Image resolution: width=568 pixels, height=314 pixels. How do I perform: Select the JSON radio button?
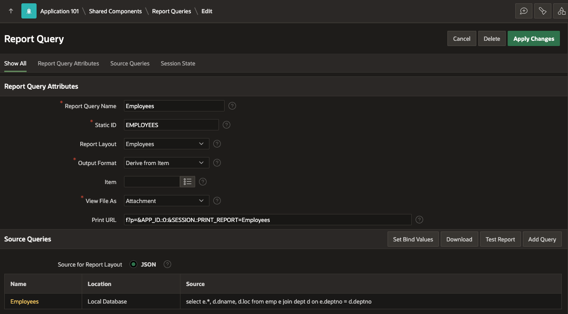[x=133, y=264]
